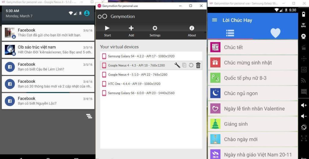Click the Your virtual devices heading
Screen dimensions: 309x159
119,47
